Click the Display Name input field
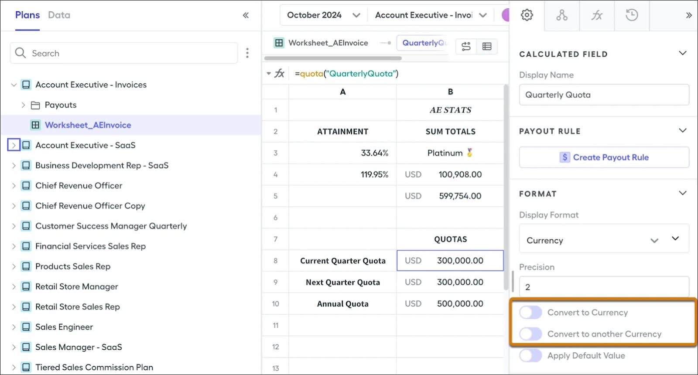This screenshot has width=698, height=375. pos(604,95)
